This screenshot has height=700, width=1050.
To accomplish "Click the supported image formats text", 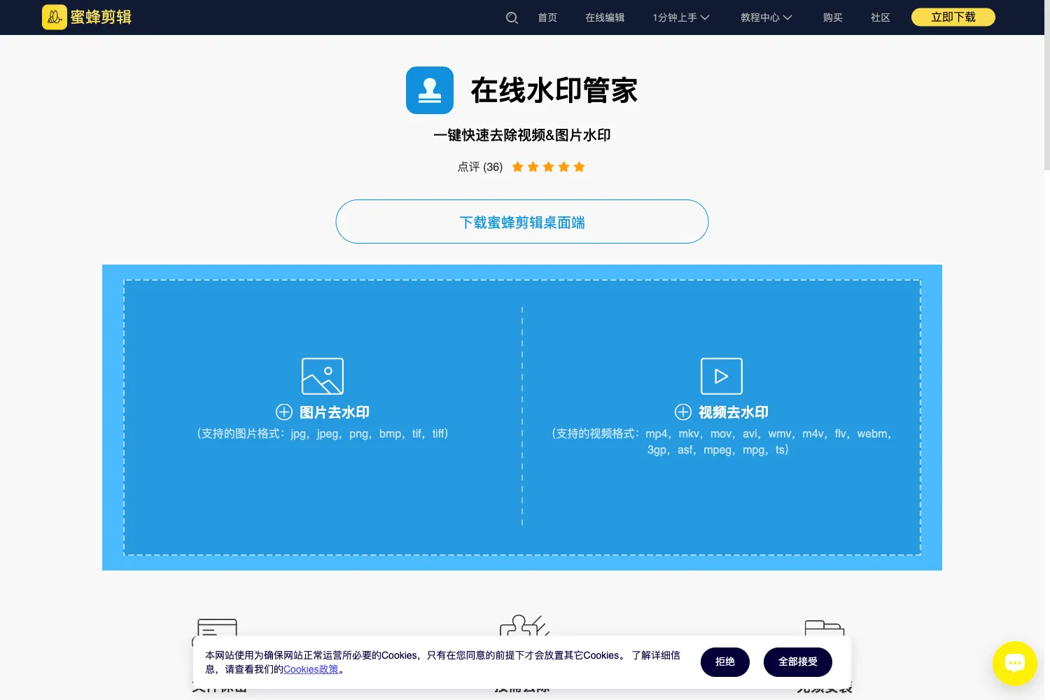I will tap(323, 434).
